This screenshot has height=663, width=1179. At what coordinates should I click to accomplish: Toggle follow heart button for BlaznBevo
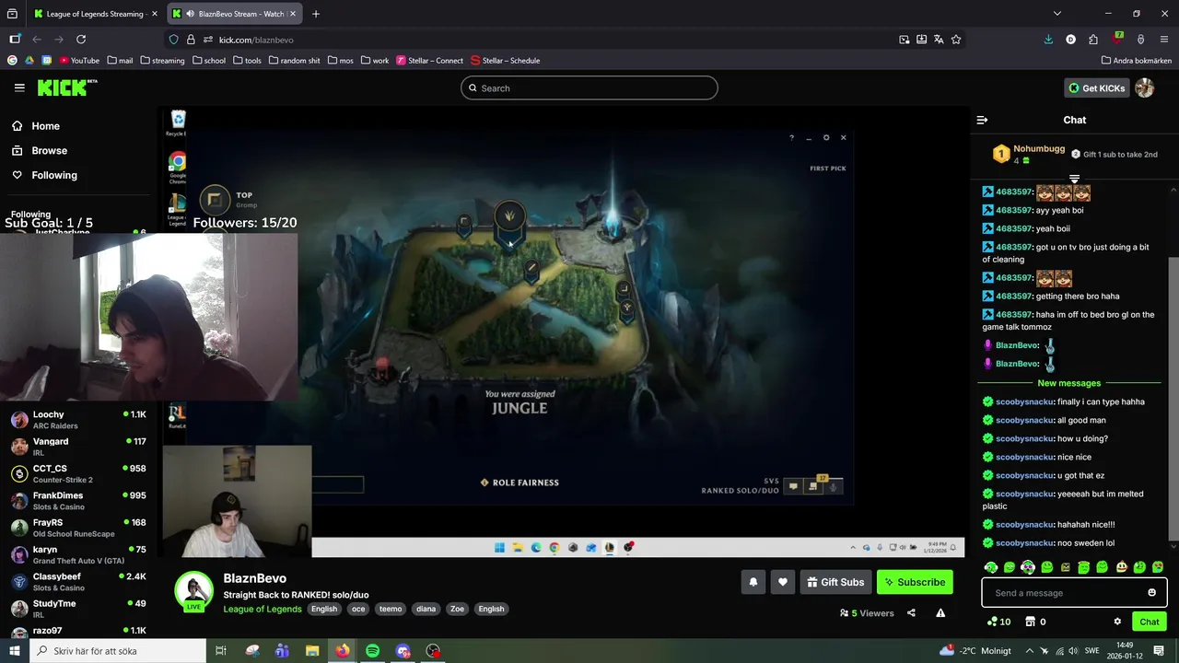(x=783, y=582)
